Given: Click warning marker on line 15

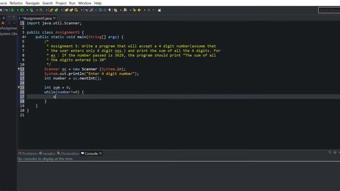Looking at the screenshot, I should tap(19, 88).
